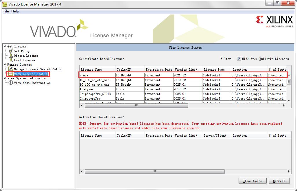Viewport: 297px width, 191px height.
Task: Click the Server/Client column header
Action: (217, 135)
